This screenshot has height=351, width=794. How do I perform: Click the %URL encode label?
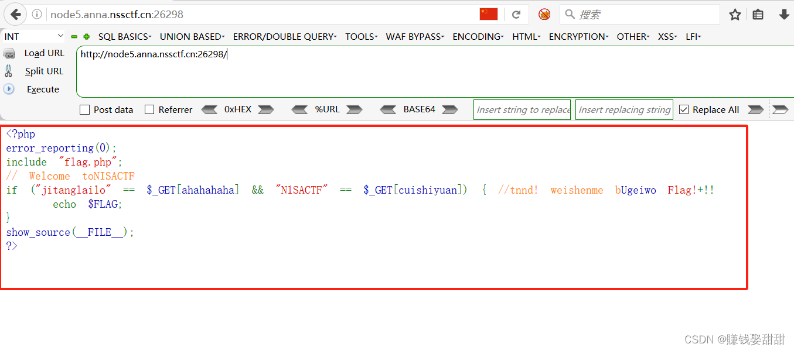[327, 109]
